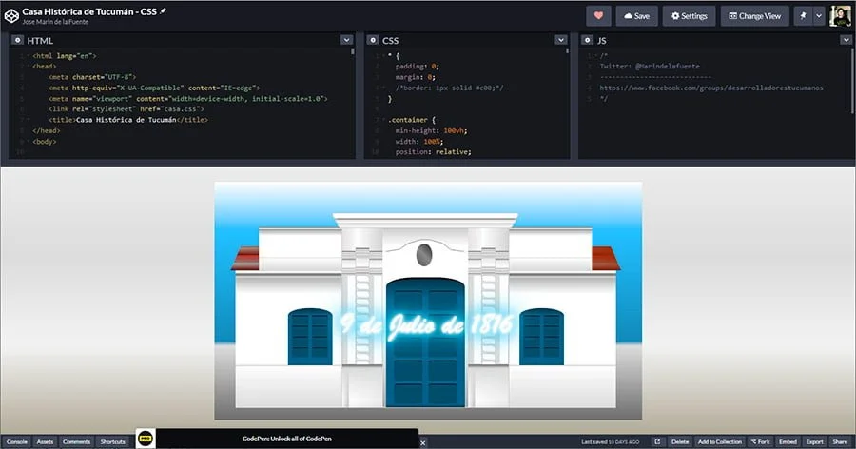Screen dimensions: 856x449
Task: Open JS editor settings gear
Action: point(587,41)
